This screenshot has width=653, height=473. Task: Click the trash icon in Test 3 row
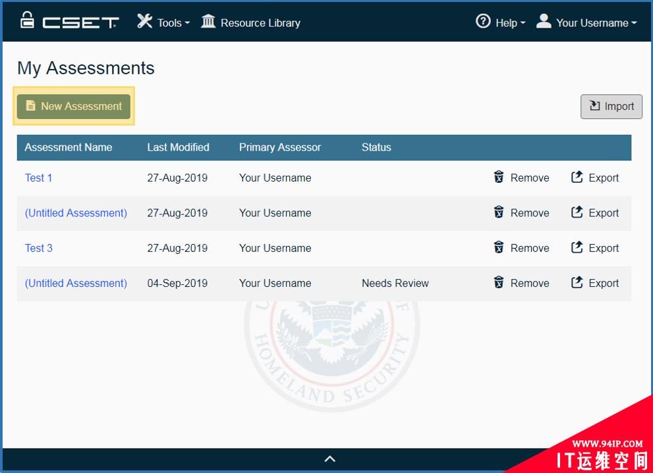[x=499, y=247]
